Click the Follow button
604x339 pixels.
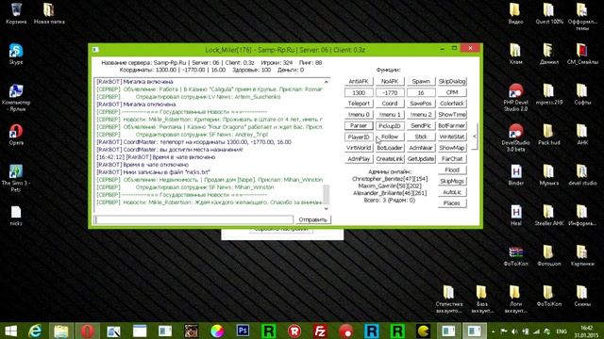click(x=390, y=137)
